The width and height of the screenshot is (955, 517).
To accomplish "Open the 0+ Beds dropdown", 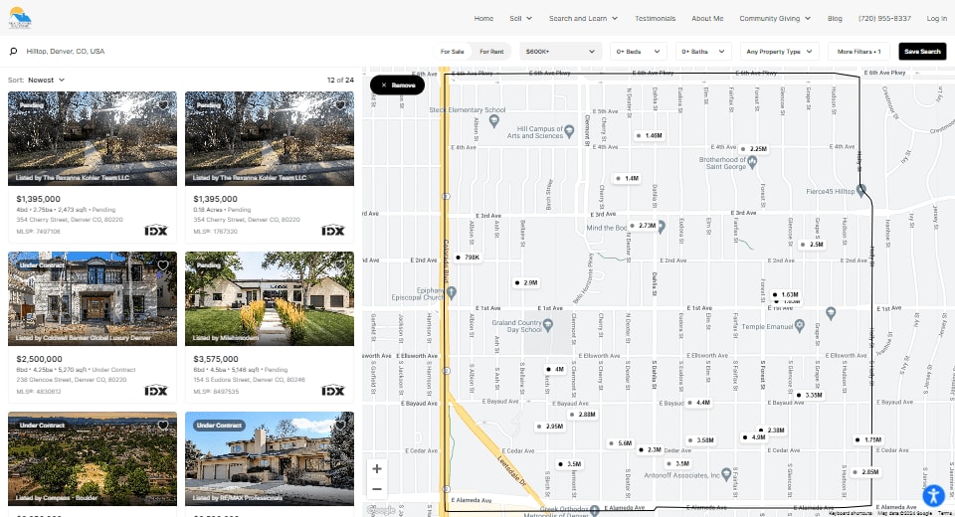I will [x=639, y=52].
